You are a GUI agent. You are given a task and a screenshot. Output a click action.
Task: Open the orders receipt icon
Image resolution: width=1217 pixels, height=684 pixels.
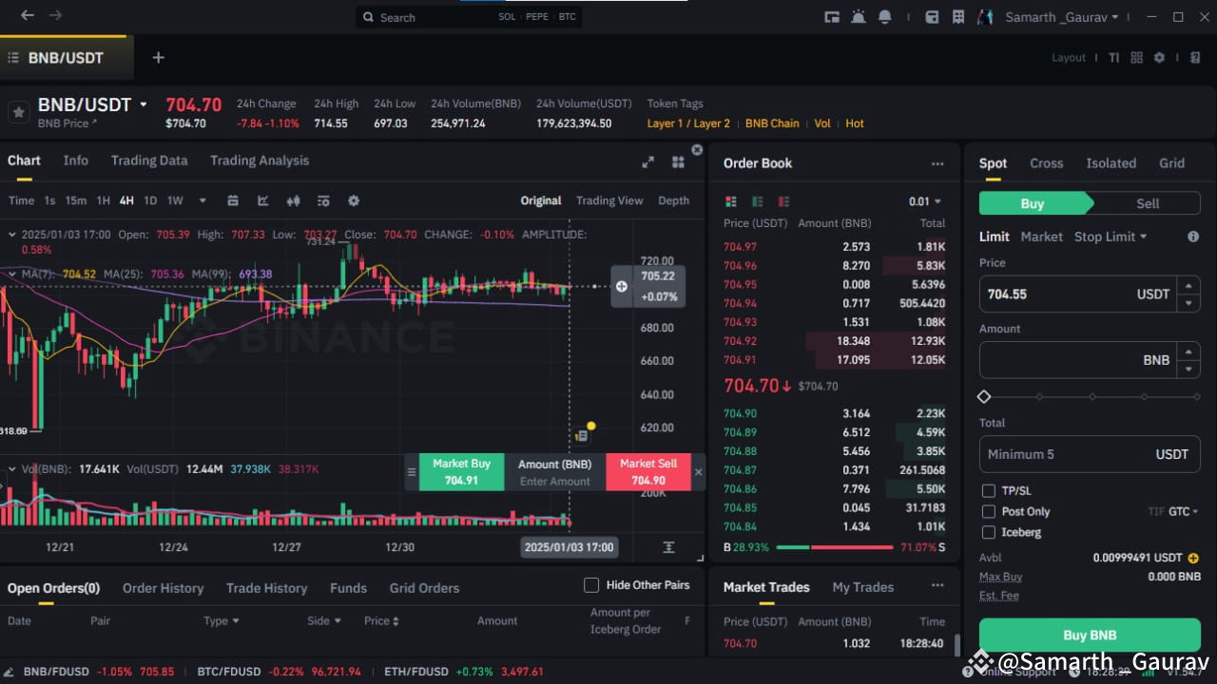tap(958, 17)
